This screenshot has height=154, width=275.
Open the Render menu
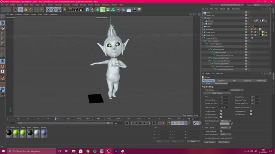[x=98, y=5]
